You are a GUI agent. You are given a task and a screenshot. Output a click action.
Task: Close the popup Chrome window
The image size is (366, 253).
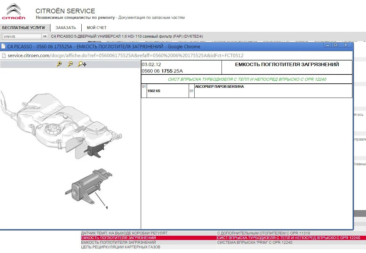(x=346, y=45)
